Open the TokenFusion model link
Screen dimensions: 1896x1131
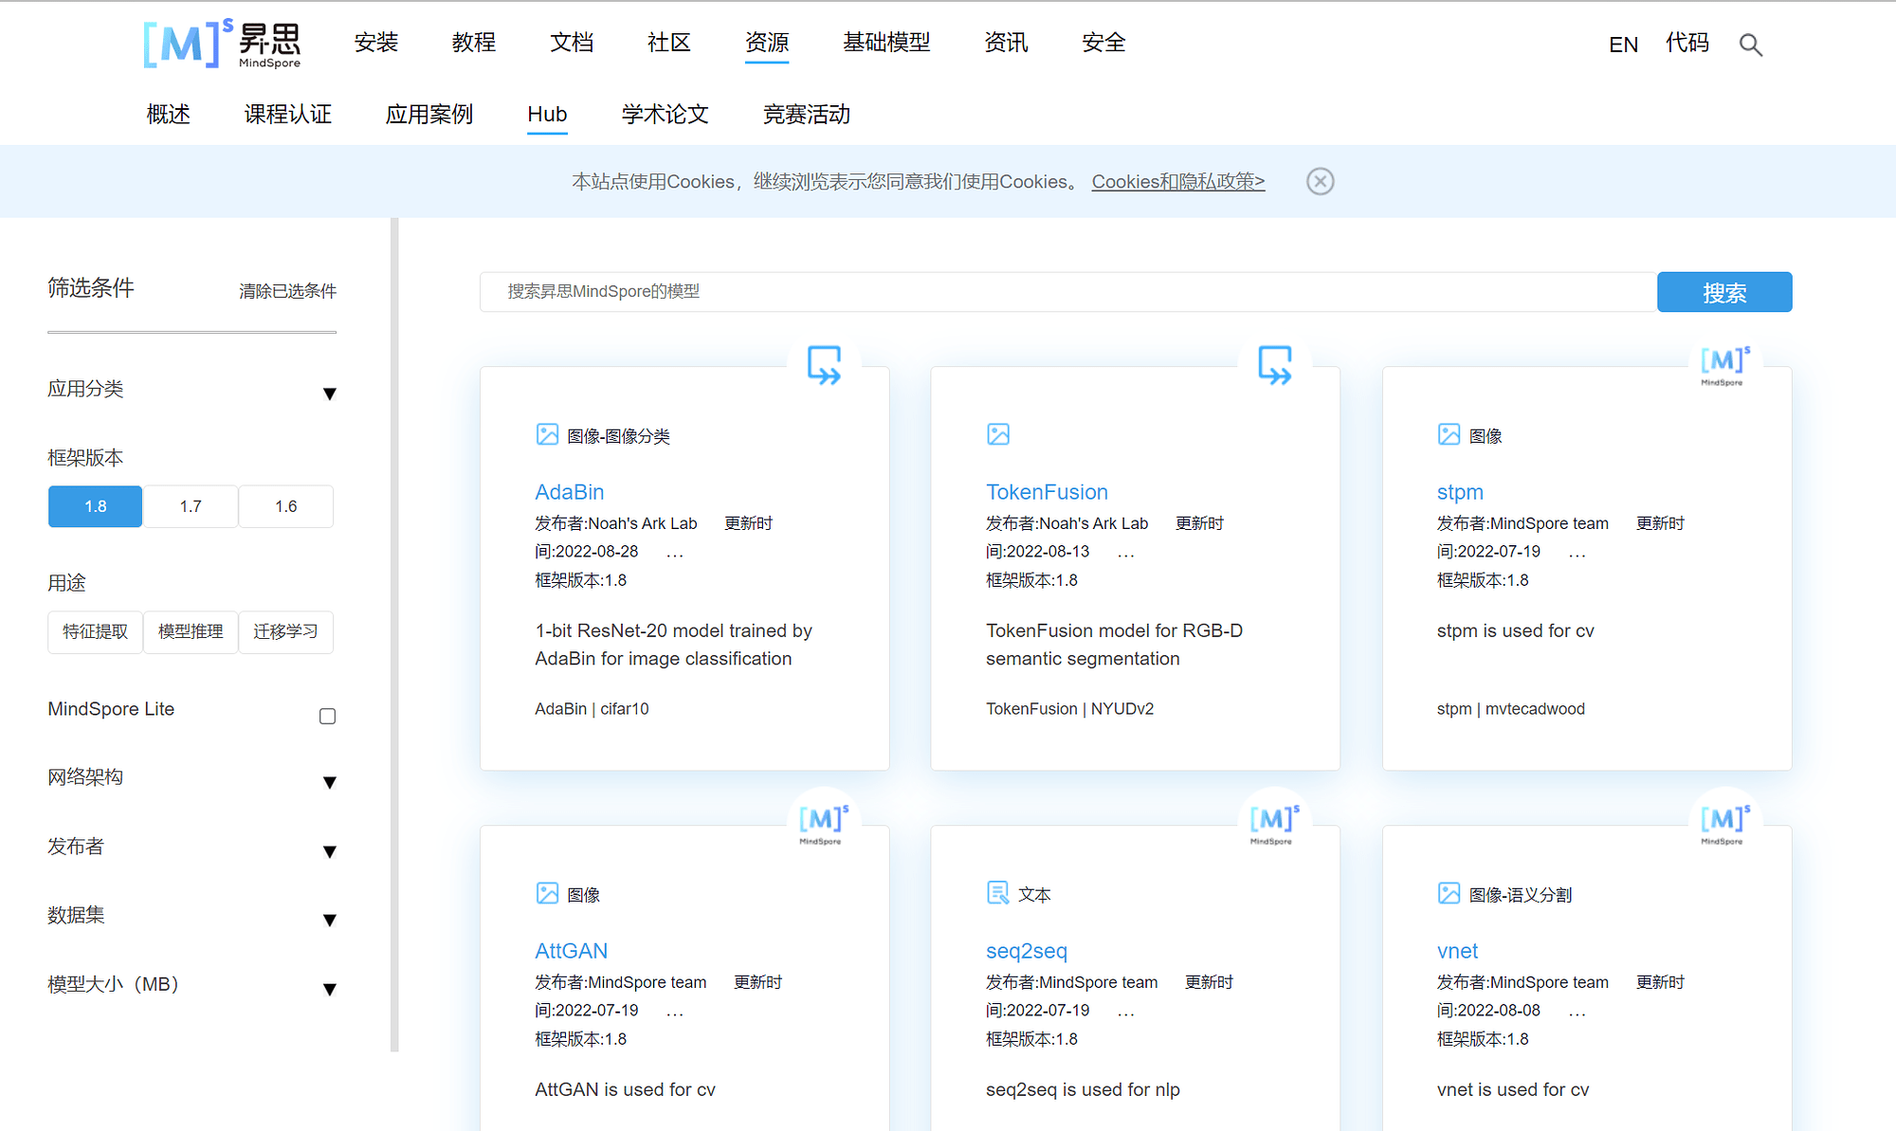click(1047, 492)
